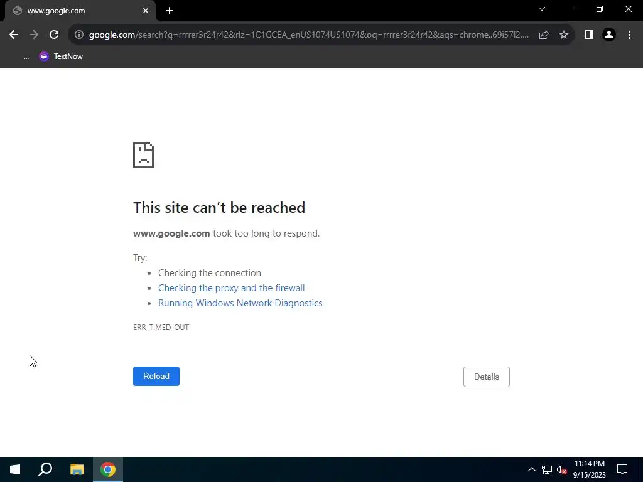The image size is (643, 482).
Task: Click the ERR_TIMED_OUT error code text
Action: click(x=161, y=328)
